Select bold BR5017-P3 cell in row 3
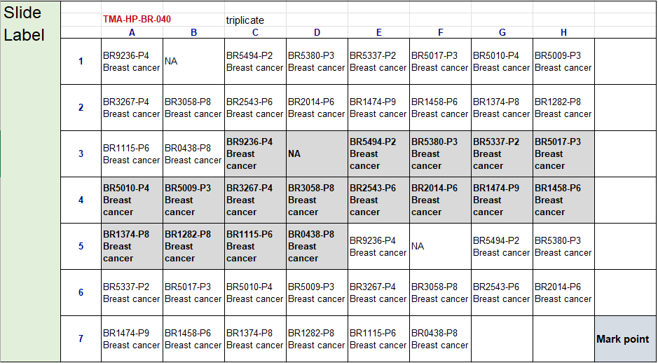 pyautogui.click(x=563, y=153)
